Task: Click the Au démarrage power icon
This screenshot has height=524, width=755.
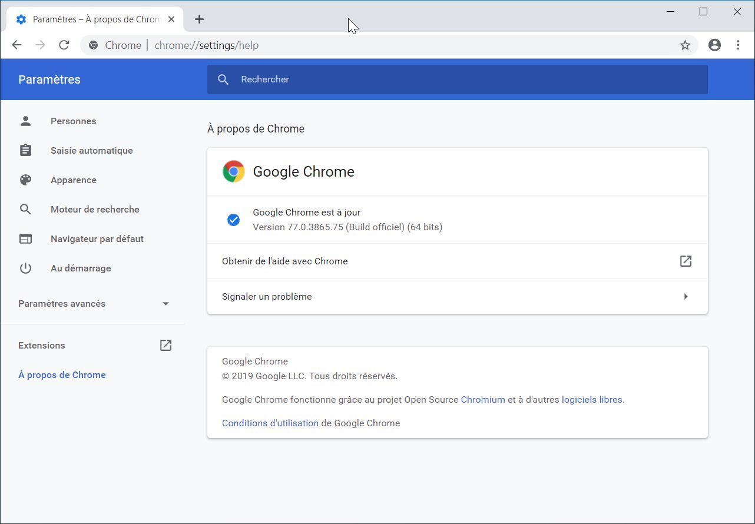Action: pyautogui.click(x=25, y=268)
